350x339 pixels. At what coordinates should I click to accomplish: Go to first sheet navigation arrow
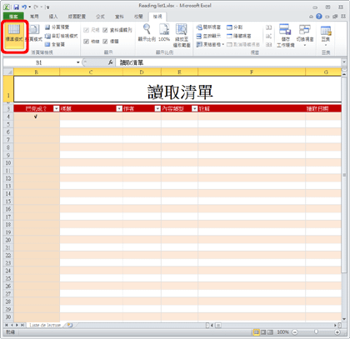[6, 325]
